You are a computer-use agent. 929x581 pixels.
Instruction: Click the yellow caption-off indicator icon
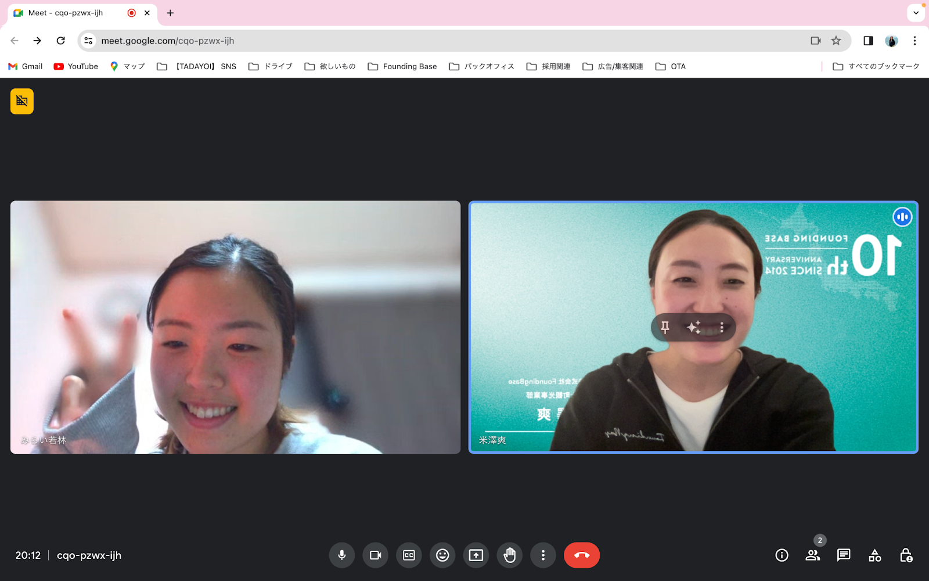(22, 101)
